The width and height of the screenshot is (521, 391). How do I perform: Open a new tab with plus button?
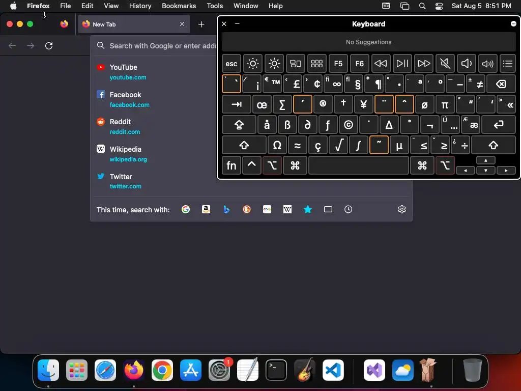click(x=201, y=24)
